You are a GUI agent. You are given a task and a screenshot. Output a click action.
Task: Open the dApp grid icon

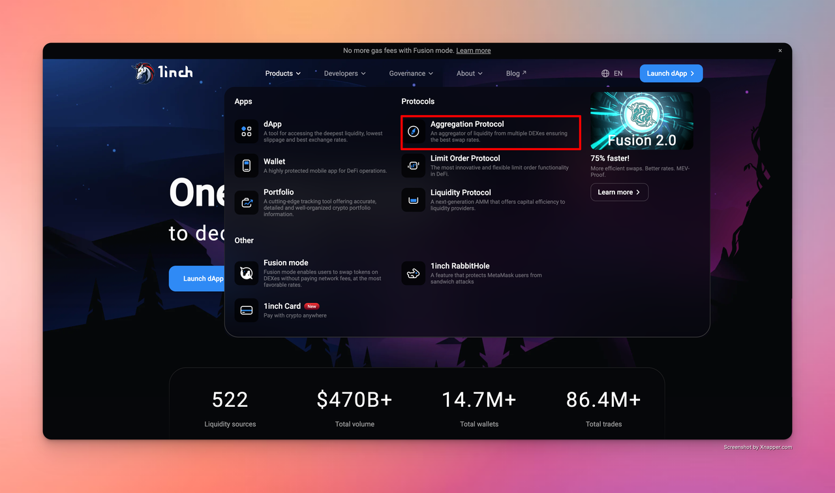247,132
